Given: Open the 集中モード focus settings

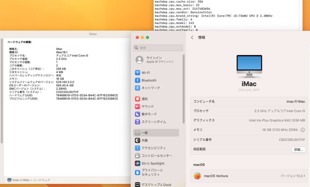Looking at the screenshot, I should (156, 114).
